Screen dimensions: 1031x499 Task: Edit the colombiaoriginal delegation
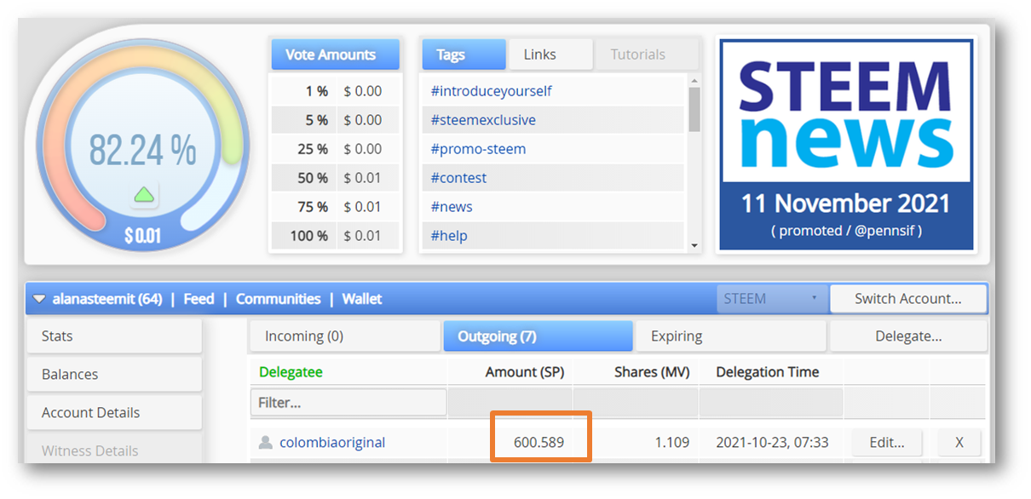886,442
